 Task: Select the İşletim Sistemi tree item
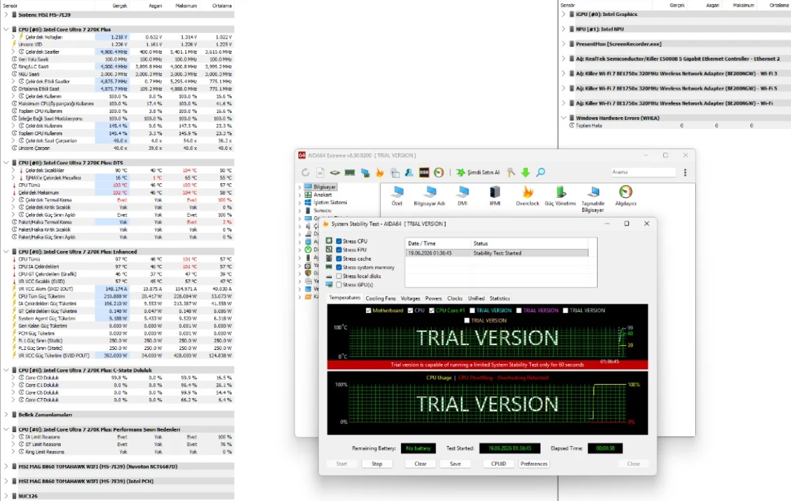[x=330, y=203]
